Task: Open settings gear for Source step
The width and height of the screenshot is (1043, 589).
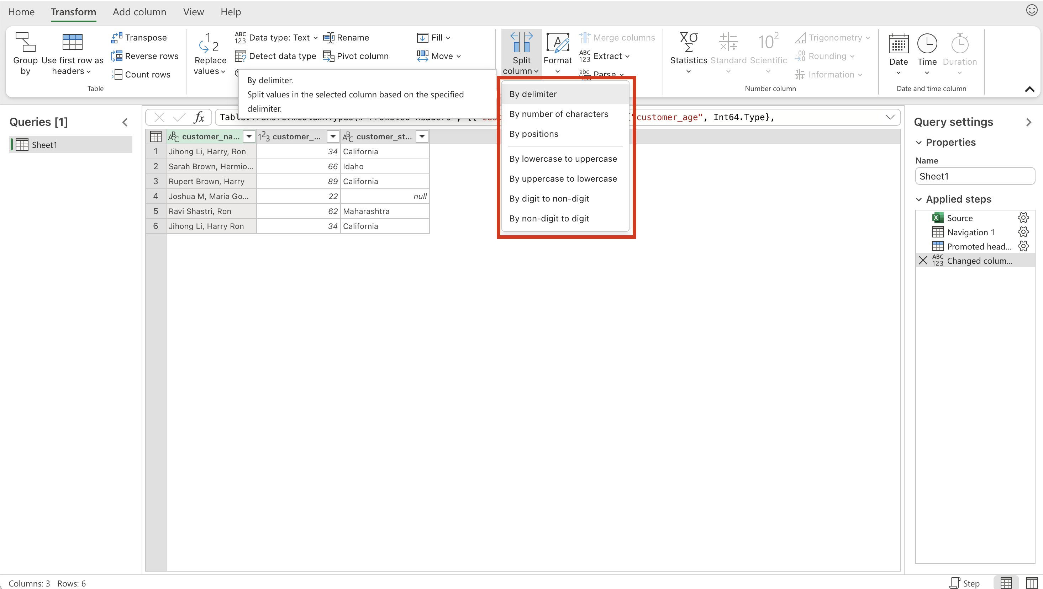Action: (1023, 218)
